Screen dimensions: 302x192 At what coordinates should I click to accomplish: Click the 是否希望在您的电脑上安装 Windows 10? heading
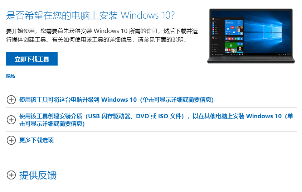point(91,15)
